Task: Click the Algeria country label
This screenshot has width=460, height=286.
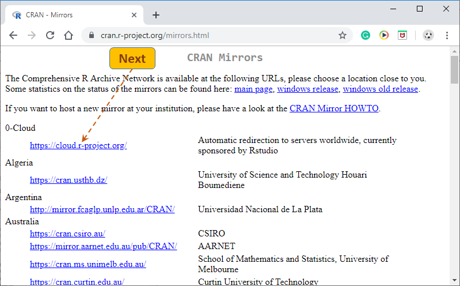Action: 19,163
